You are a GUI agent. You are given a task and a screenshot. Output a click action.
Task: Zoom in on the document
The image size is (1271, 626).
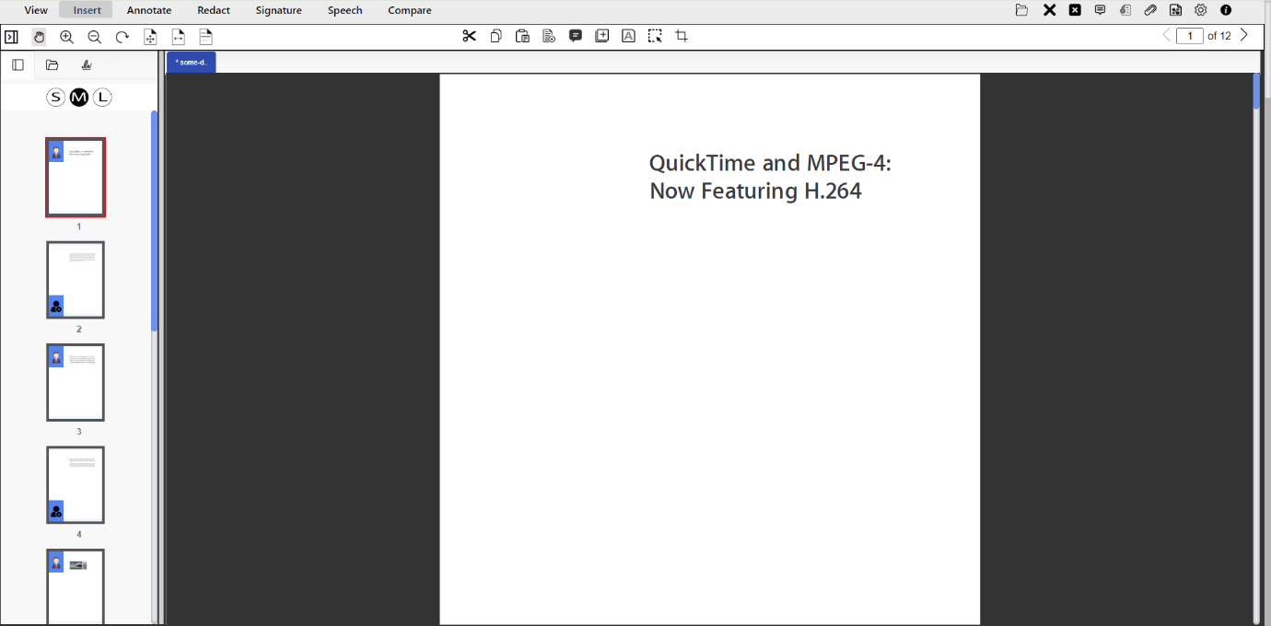tap(65, 37)
